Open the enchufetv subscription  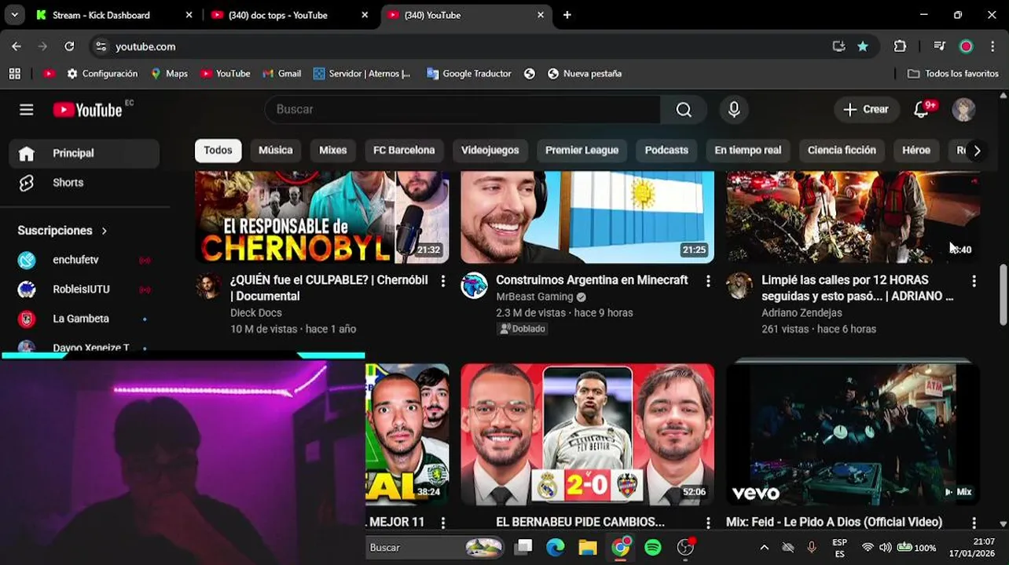(84, 260)
